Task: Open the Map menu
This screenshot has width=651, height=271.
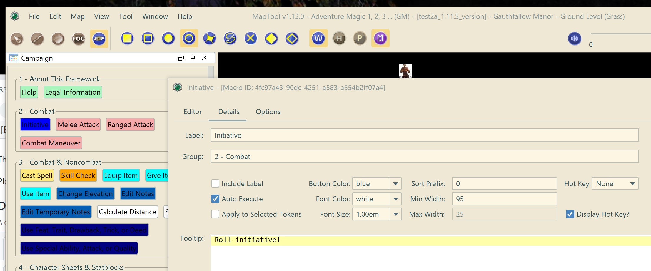Action: [77, 16]
